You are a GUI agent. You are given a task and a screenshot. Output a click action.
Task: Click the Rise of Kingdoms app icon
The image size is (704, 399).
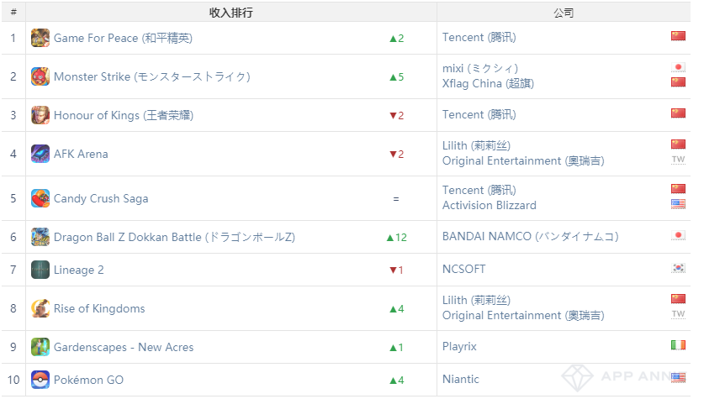[x=40, y=308]
